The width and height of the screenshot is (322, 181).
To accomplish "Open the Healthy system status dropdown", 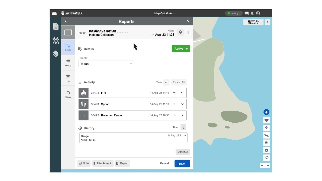I will (234, 13).
